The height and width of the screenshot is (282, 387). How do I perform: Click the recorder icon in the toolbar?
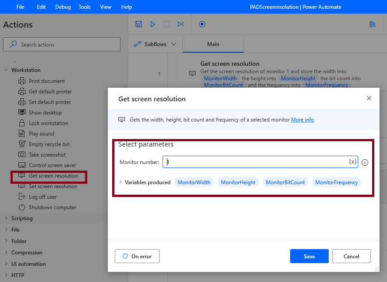point(202,24)
